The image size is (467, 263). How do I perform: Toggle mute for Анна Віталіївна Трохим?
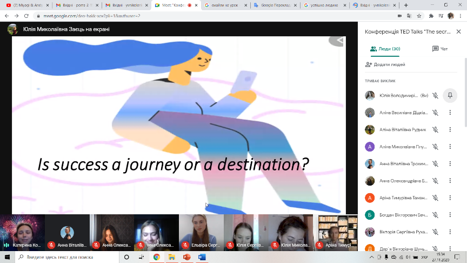click(435, 164)
